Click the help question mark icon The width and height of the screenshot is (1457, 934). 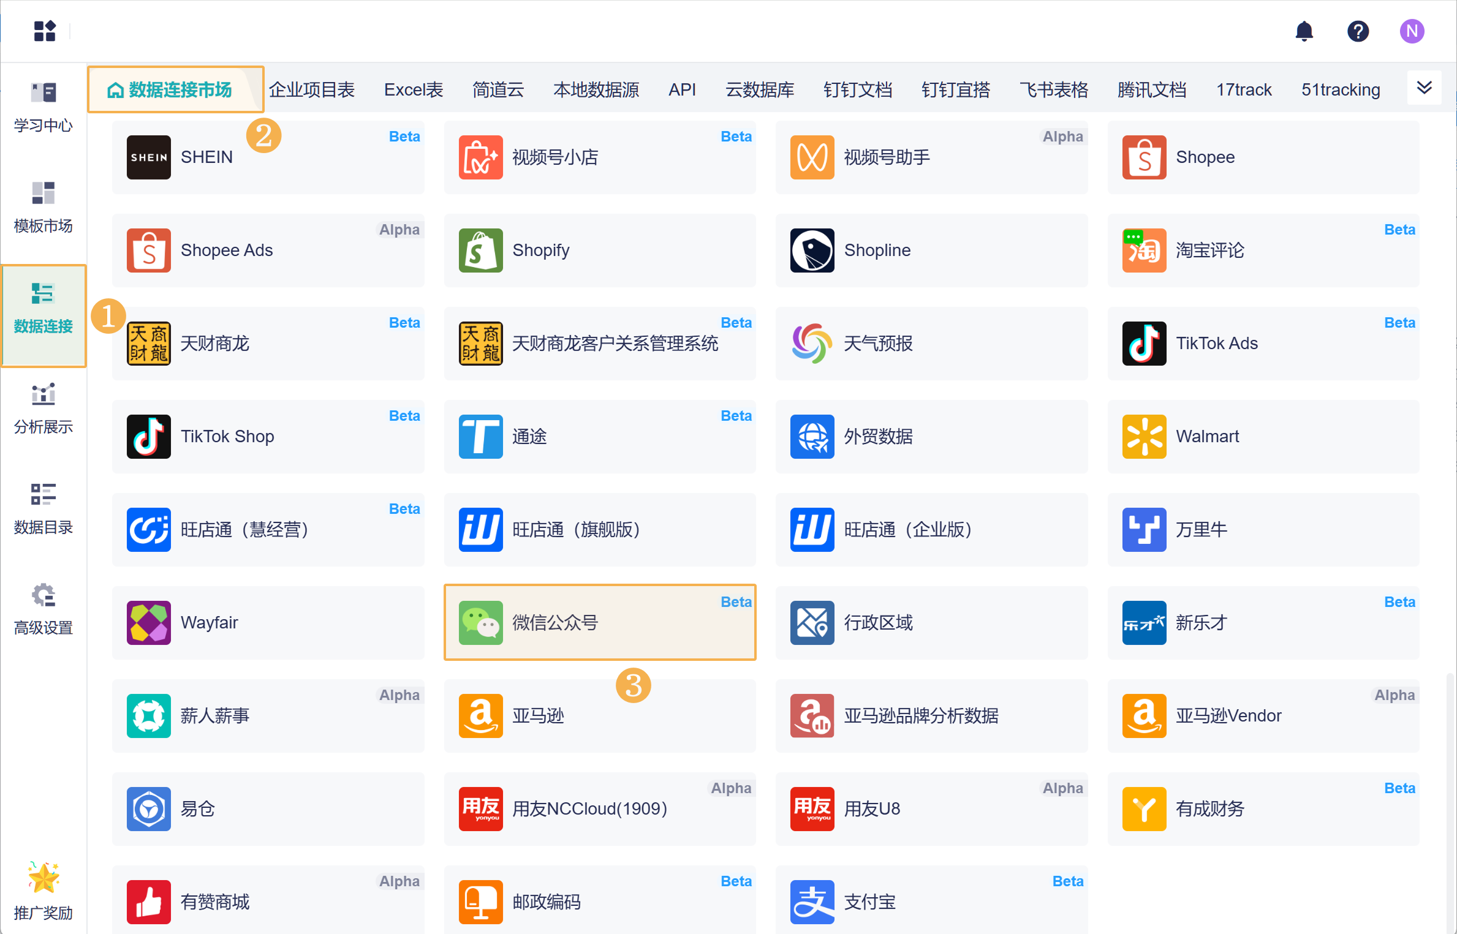[x=1358, y=31]
